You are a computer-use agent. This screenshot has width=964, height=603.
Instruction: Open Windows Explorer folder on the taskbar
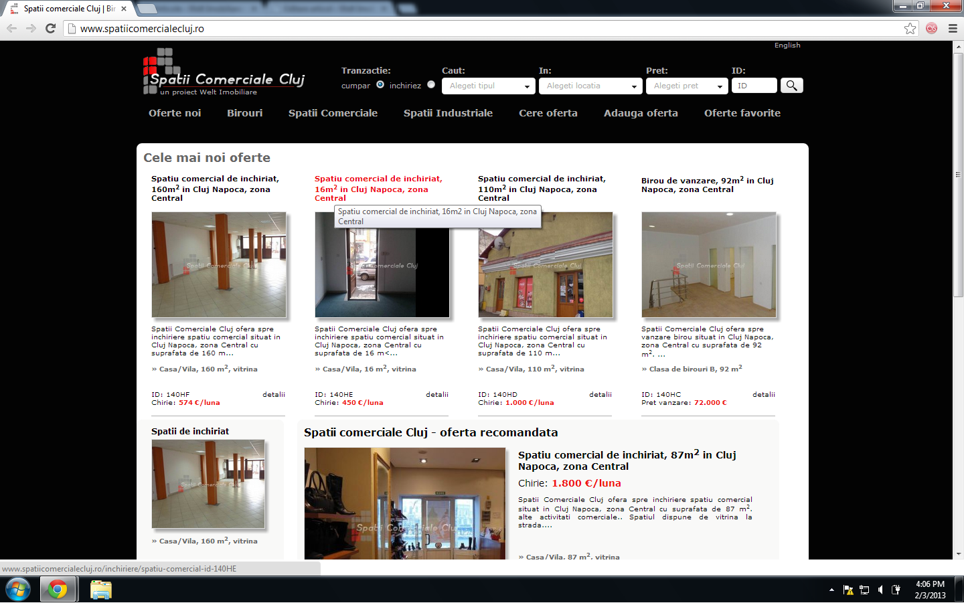click(x=100, y=590)
